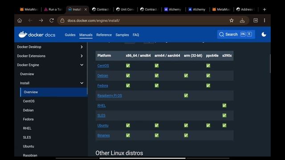Viewport: 285px width, 160px height.
Task: Click Debian arm (32-bit) check mark
Action: point(186,76)
